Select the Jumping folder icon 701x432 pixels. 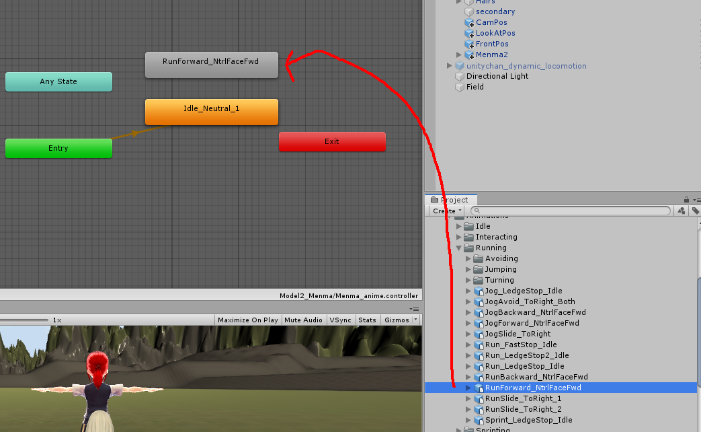478,269
